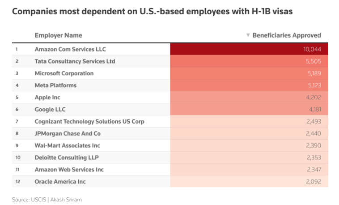Click the sort arrow beside Beneficiaries Approved
This screenshot has width=339, height=205.
(248, 35)
